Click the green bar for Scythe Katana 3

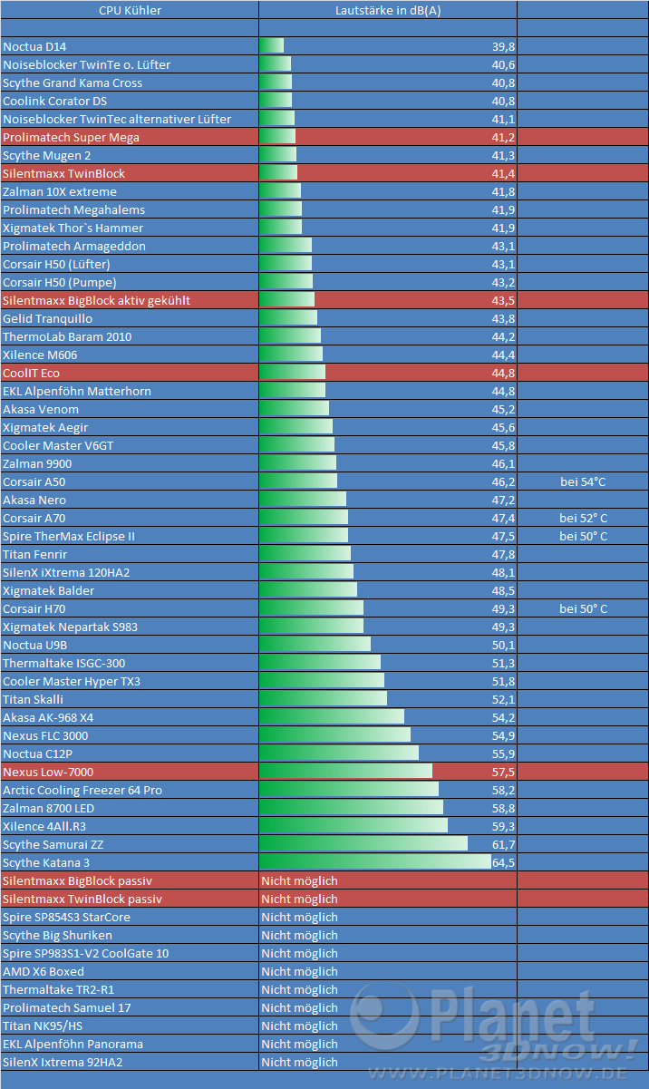[374, 862]
